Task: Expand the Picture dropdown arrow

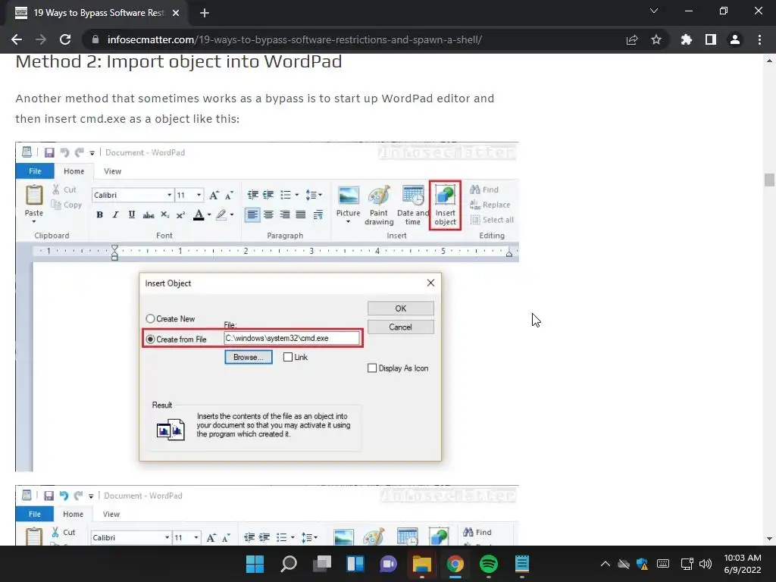Action: pyautogui.click(x=348, y=222)
